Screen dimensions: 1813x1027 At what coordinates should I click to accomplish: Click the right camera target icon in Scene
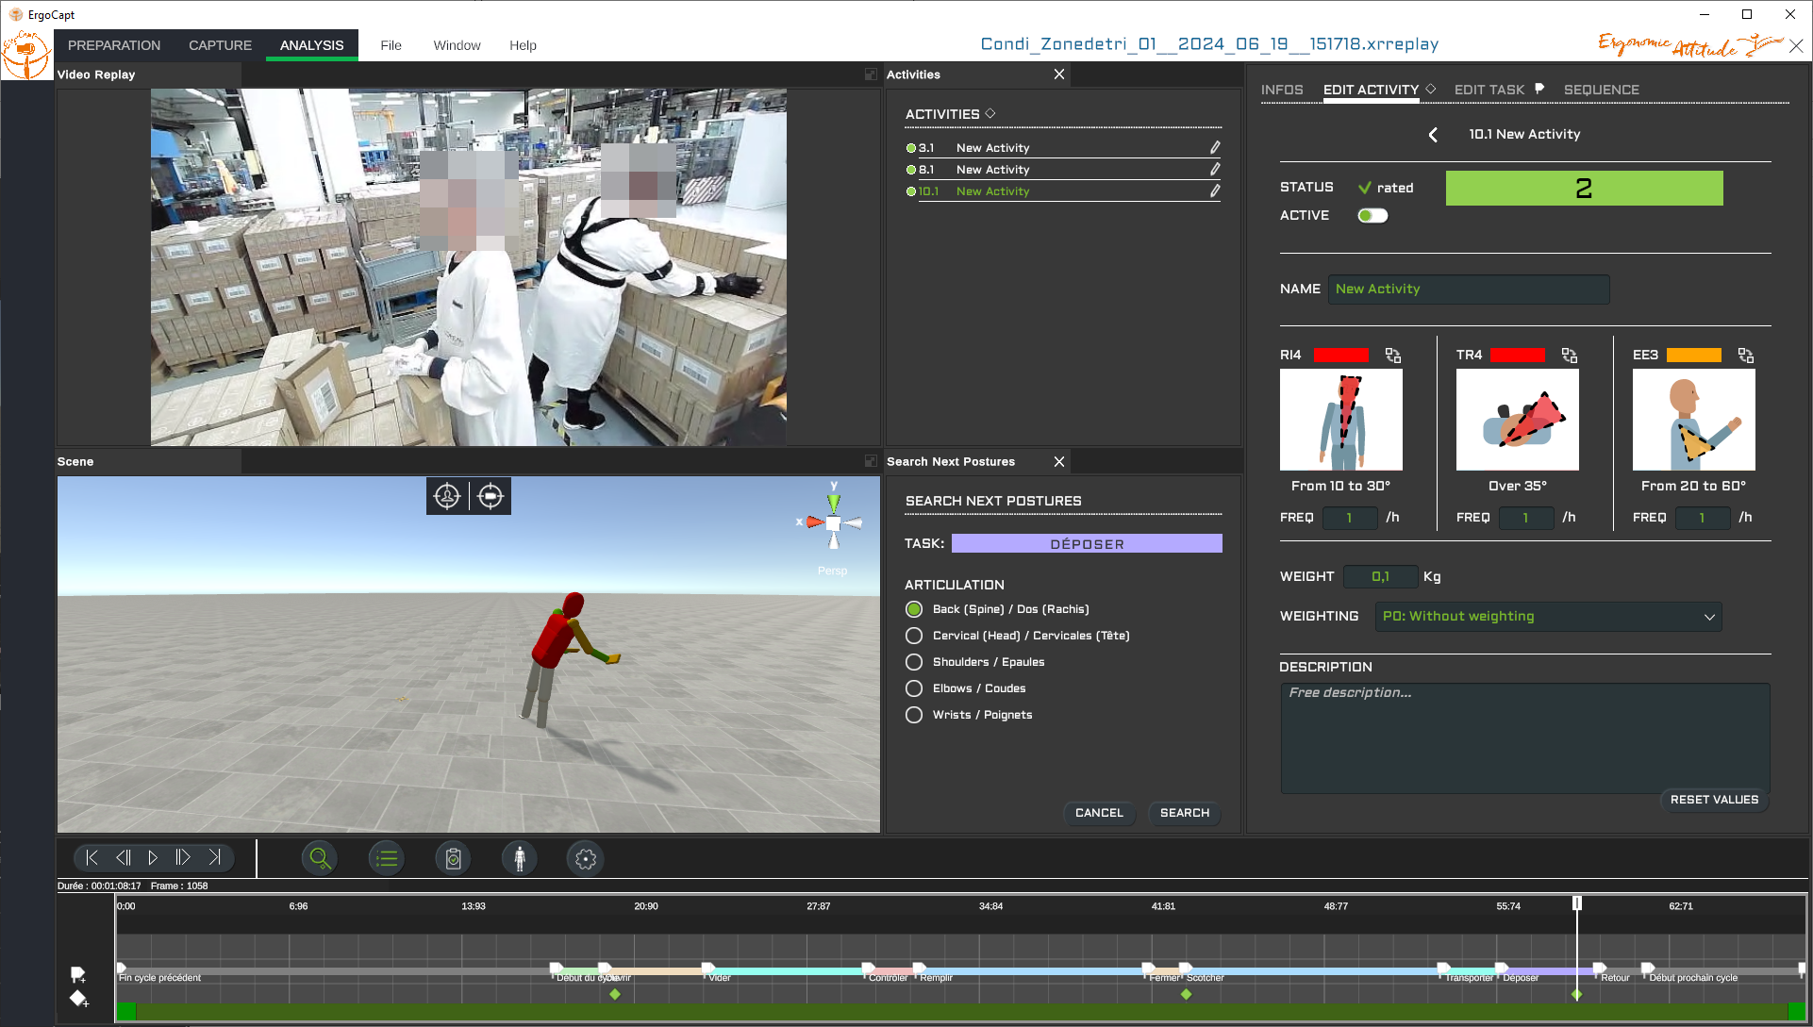point(491,496)
